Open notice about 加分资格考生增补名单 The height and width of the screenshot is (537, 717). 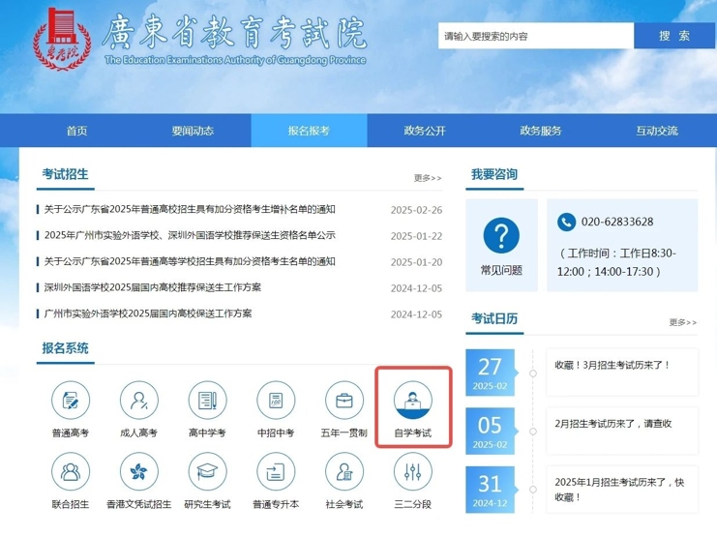click(x=190, y=210)
